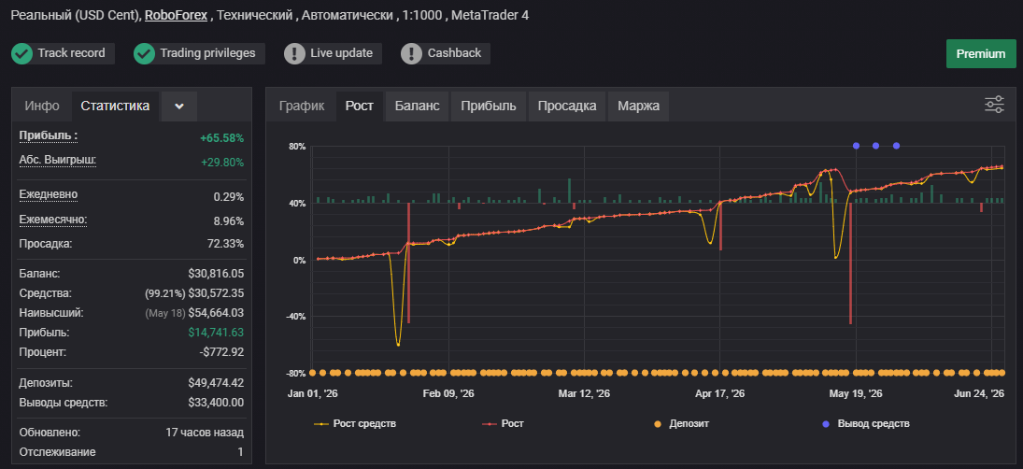Image resolution: width=1023 pixels, height=469 pixels.
Task: Click the Прибыль +65.58% value
Action: click(221, 138)
